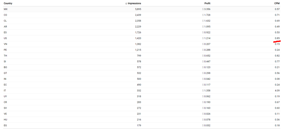Select the CO country cell

(x=6, y=15)
